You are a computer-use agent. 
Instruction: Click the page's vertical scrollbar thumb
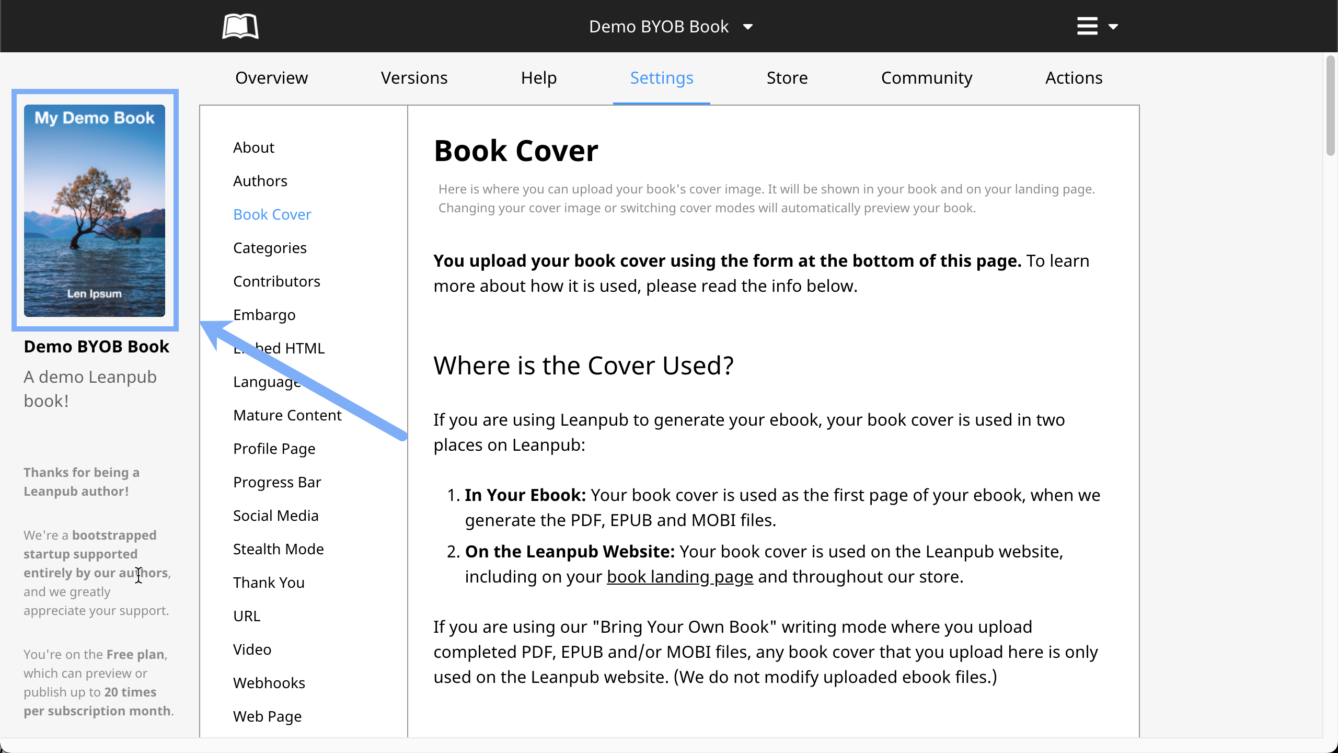point(1330,105)
